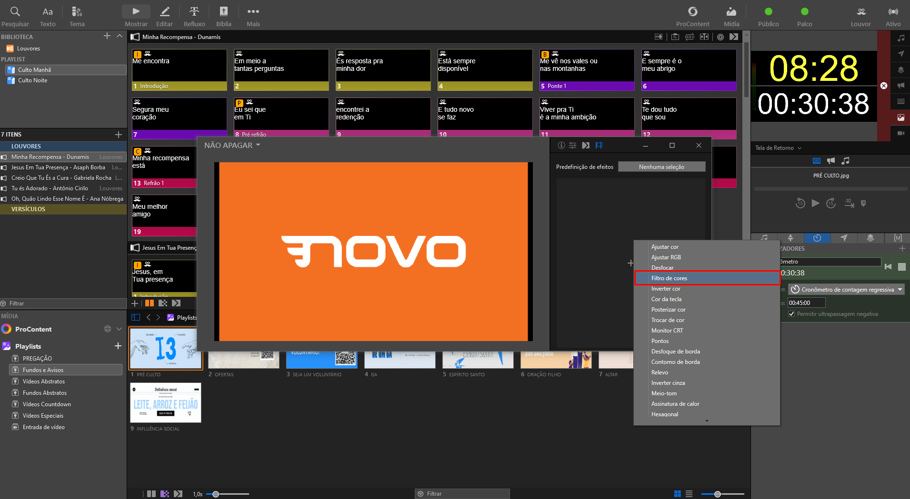Screen dimensions: 910x499
Task: Open the Texto toolbar tool
Action: (48, 16)
